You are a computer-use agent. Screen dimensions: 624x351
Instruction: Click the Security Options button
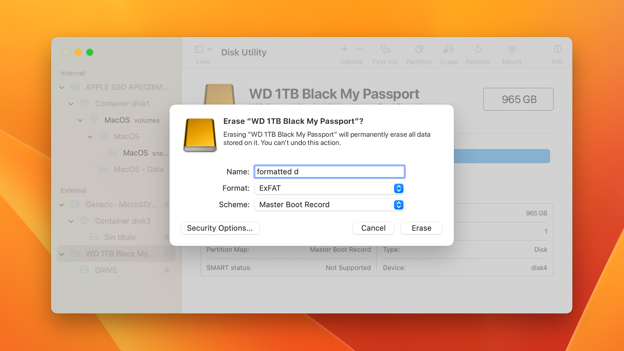tap(220, 228)
